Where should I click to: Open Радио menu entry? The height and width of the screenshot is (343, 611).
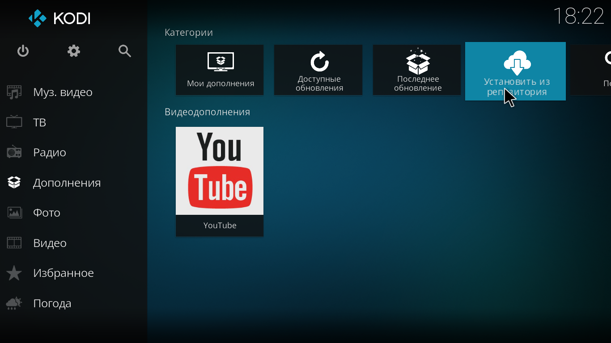pos(50,153)
